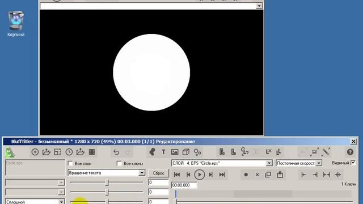Click the '1 Ключи' key count label
Screen dimensions: 363x204
(x=349, y=184)
